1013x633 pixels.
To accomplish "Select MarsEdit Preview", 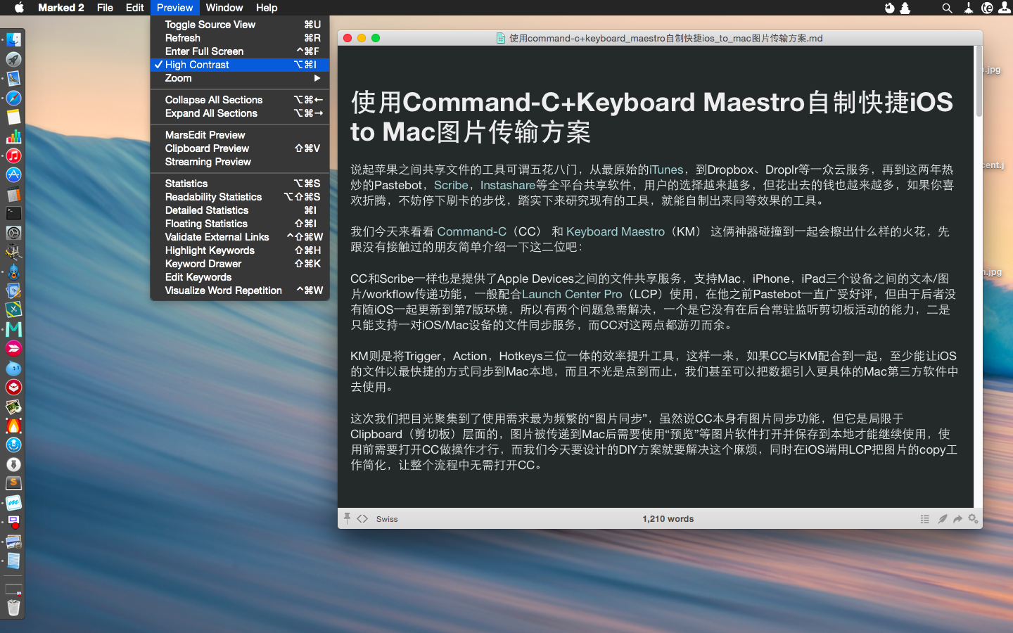I will (240, 135).
